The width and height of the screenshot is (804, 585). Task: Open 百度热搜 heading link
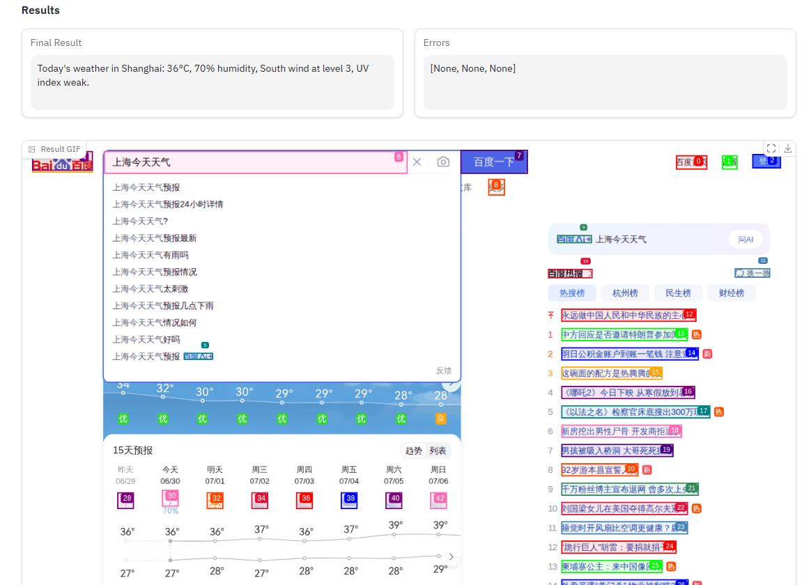pyautogui.click(x=570, y=273)
